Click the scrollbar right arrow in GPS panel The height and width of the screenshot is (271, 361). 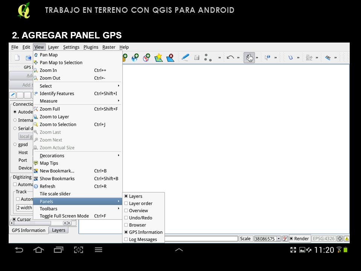(69, 223)
